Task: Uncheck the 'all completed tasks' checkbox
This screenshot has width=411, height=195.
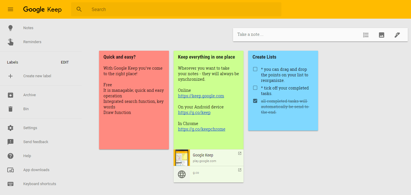Action: pos(255,101)
